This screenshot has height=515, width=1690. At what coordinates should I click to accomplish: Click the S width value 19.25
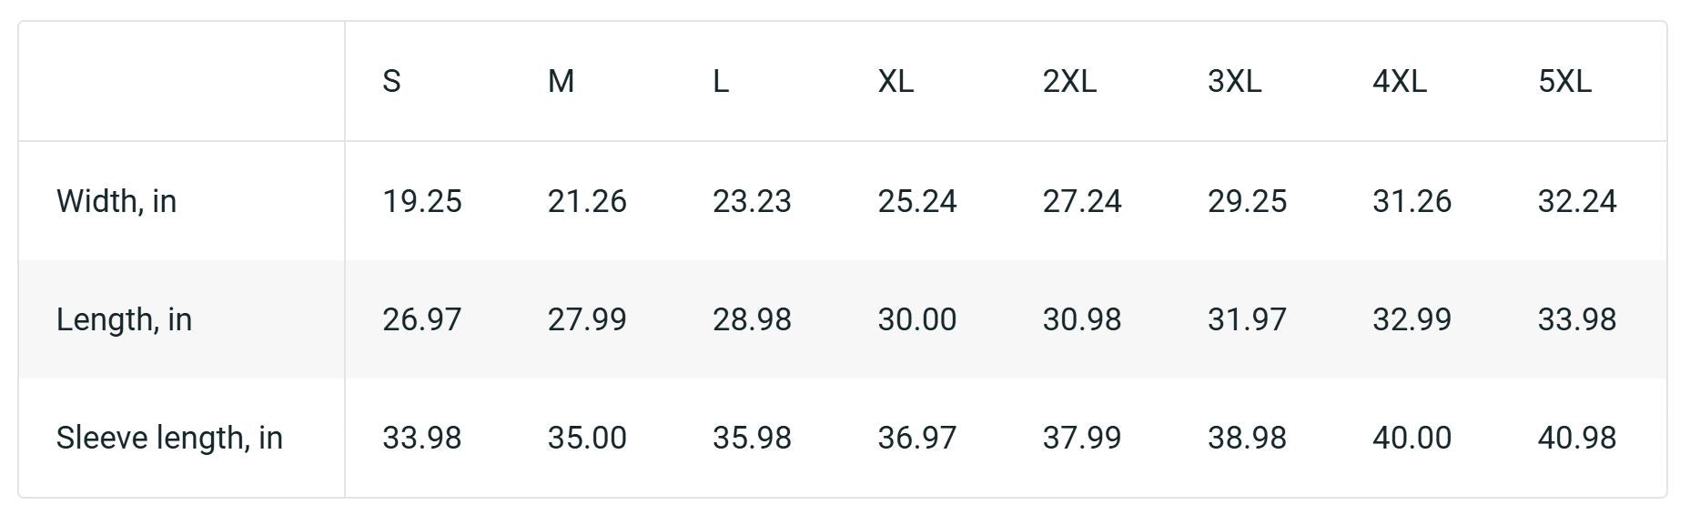(421, 201)
